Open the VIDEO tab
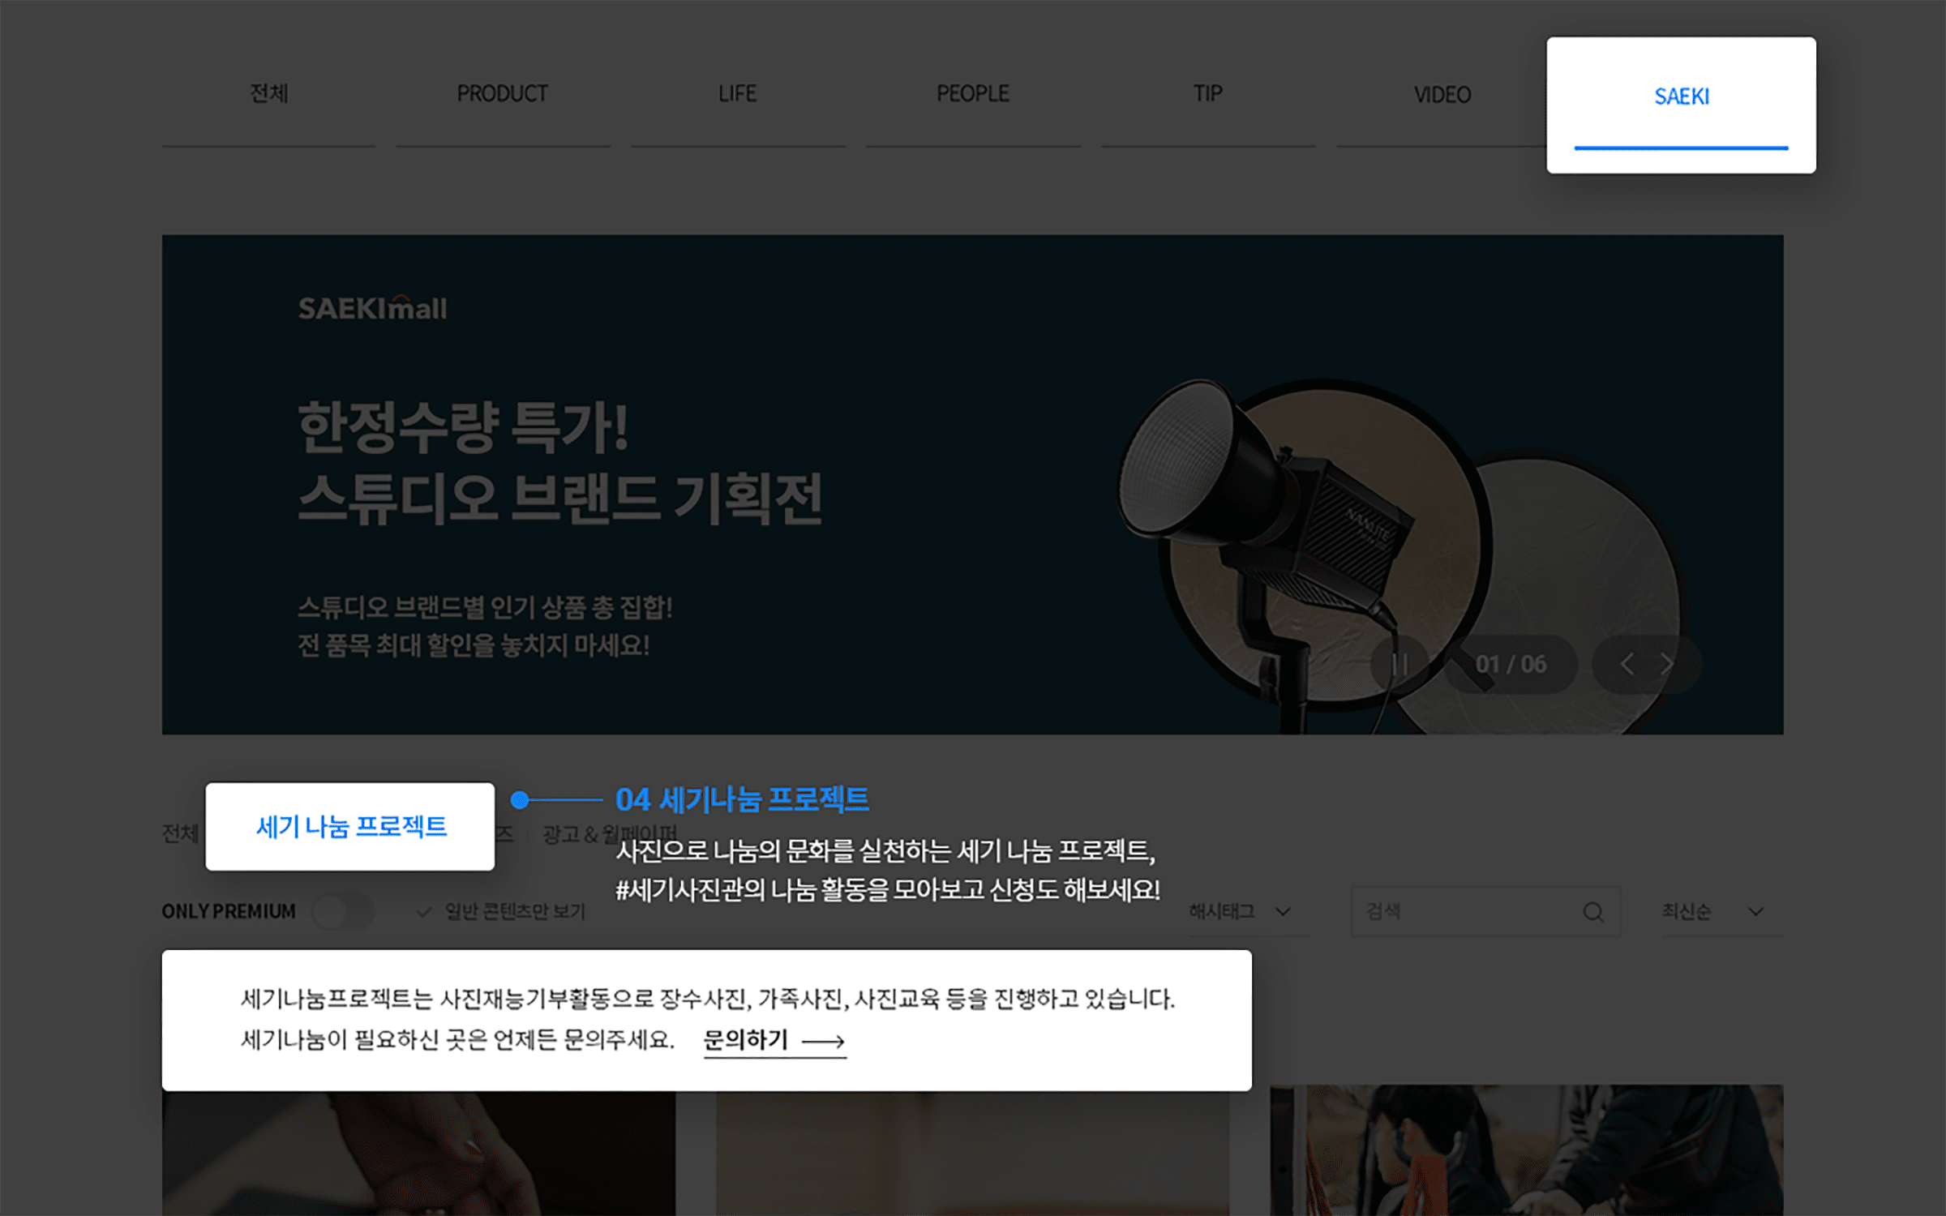The image size is (1946, 1216). [x=1442, y=95]
